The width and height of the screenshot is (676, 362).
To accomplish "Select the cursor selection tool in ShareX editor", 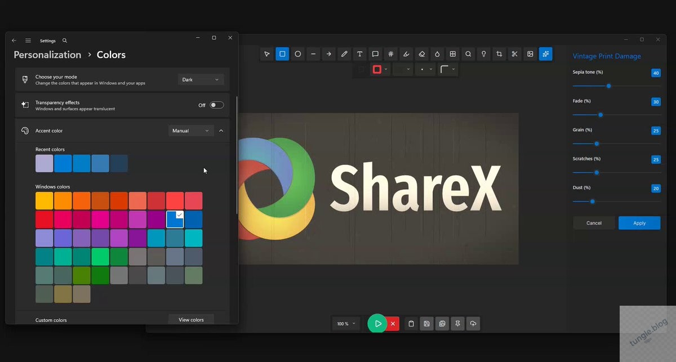I will pos(267,54).
